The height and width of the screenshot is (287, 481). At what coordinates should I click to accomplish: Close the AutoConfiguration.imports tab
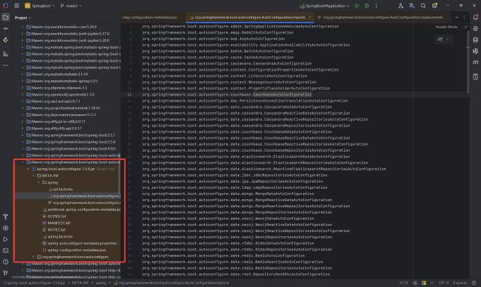coord(310,17)
